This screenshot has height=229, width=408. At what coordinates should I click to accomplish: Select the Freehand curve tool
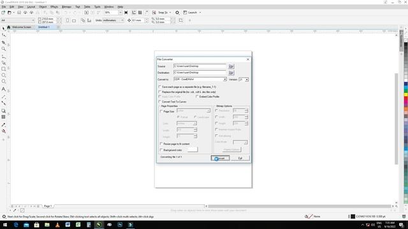[4, 57]
